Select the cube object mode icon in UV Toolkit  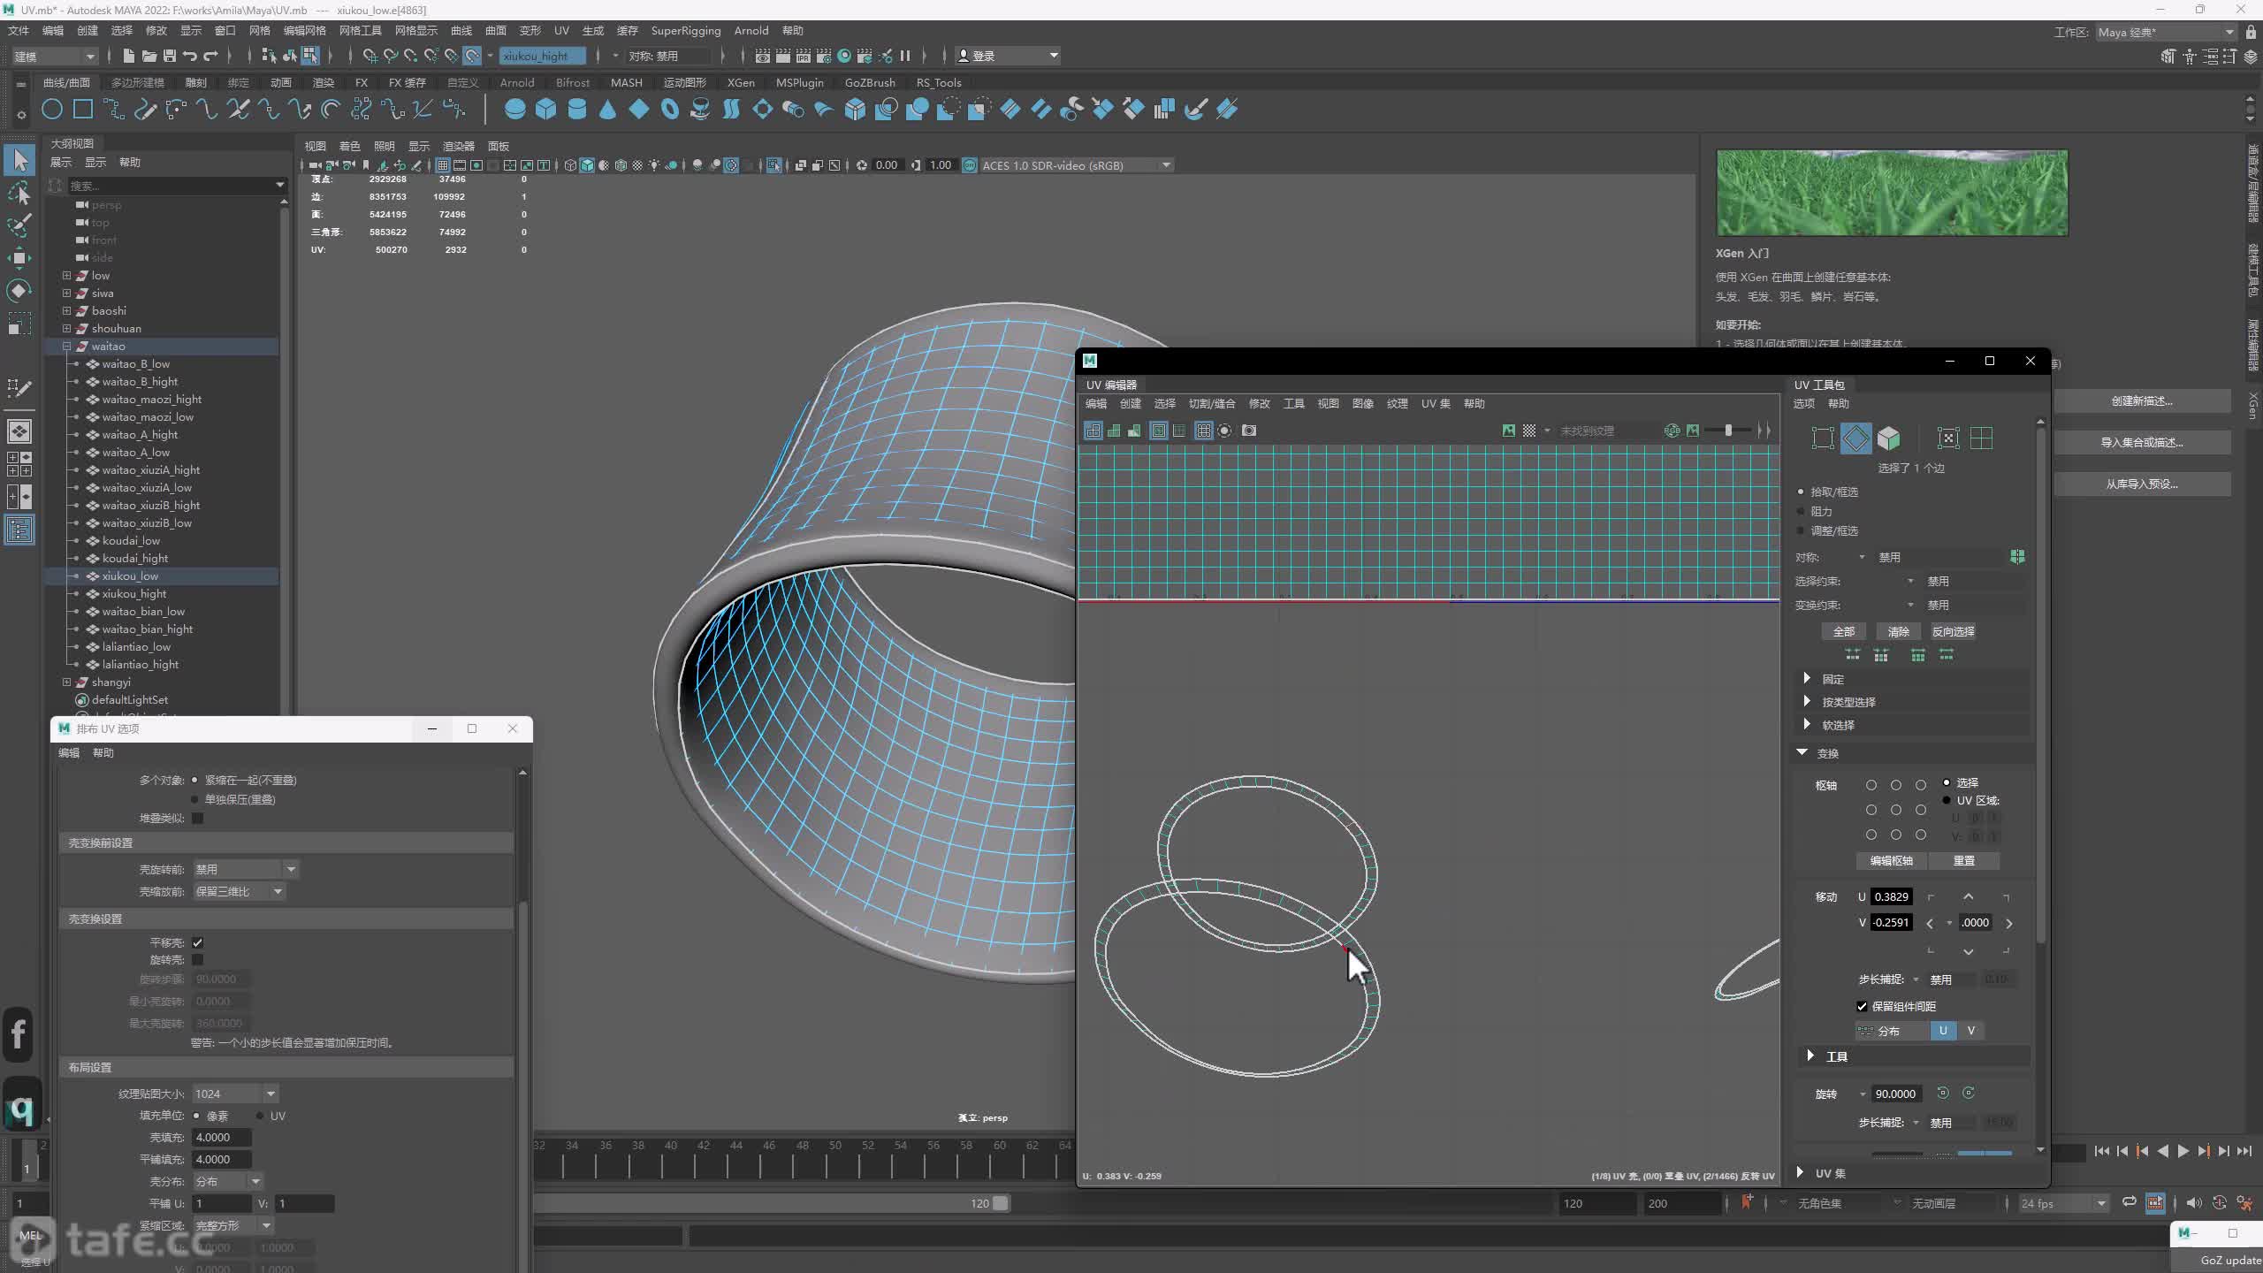point(1888,438)
